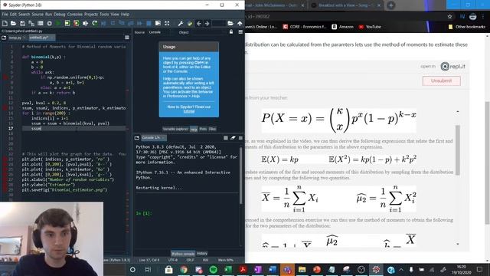Open the Amazon bookmark in browser
The width and height of the screenshot is (490, 276).
point(342,27)
